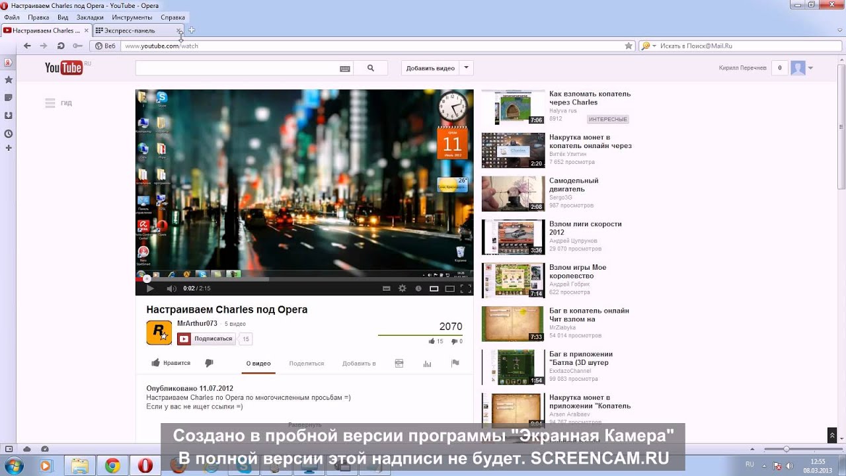The image size is (846, 476).
Task: Click the user avatar in header
Action: tap(798, 67)
